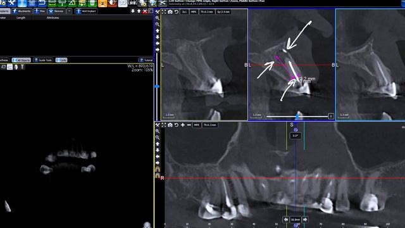Step slice position left with the arrow button
This screenshot has height=228, width=405.
286,220
